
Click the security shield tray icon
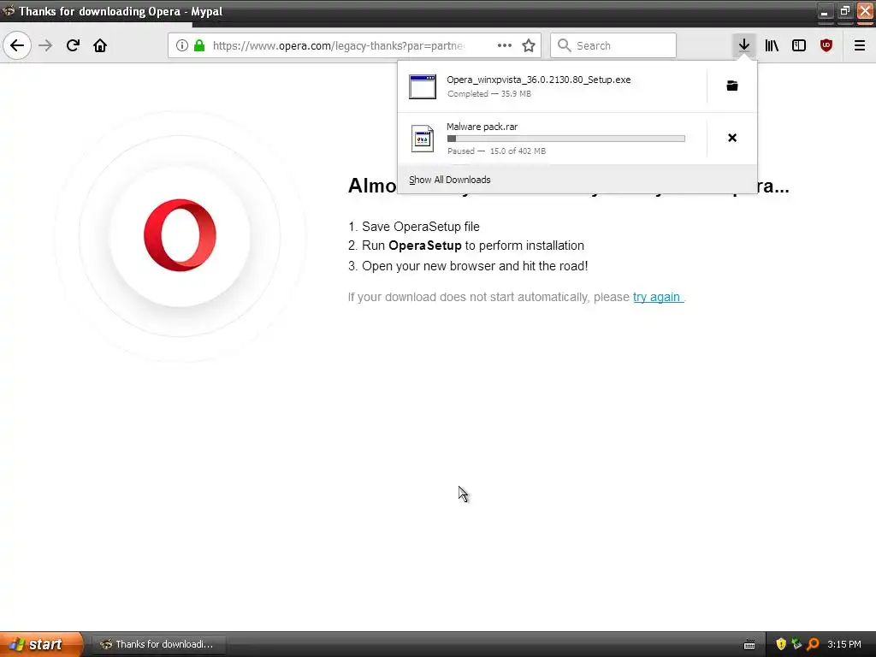[781, 644]
